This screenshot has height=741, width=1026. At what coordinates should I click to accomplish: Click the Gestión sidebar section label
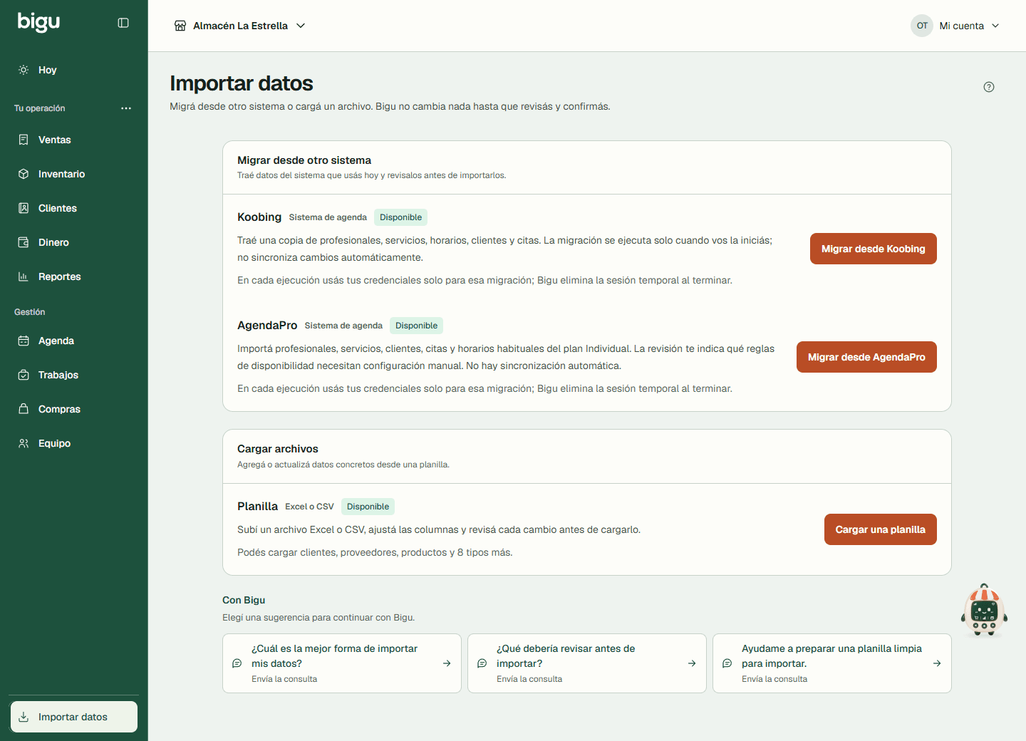30,312
